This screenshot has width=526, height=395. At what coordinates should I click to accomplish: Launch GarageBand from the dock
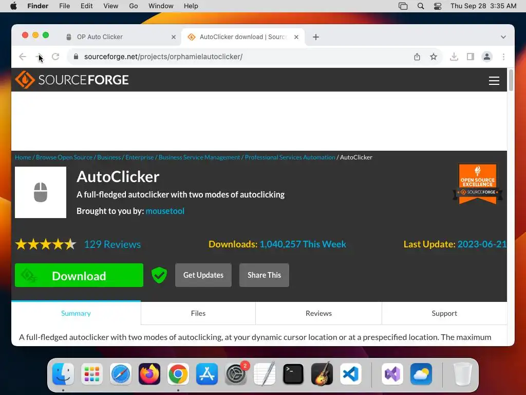322,374
